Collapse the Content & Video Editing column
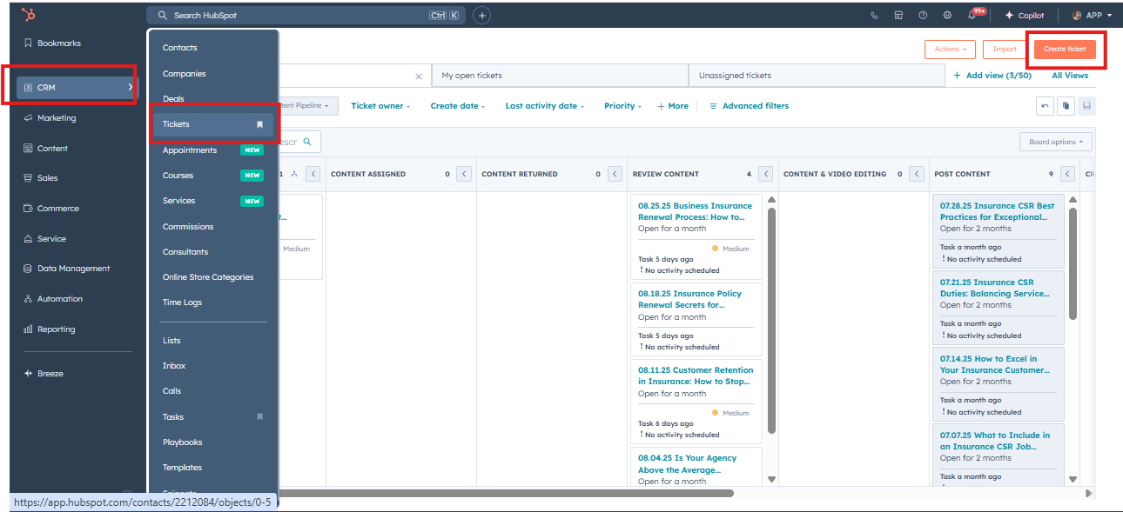The image size is (1123, 512). (x=916, y=174)
